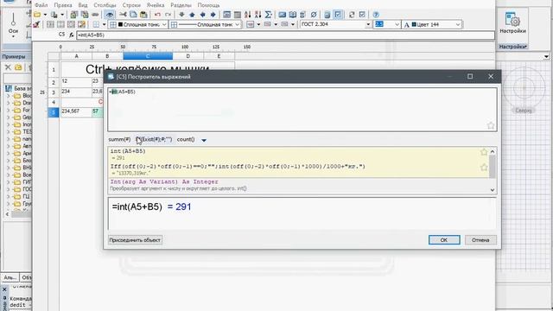Viewport: 553px width, 311px height.
Task: Insert diameter symbol with the Ø icon
Action: pos(313,15)
